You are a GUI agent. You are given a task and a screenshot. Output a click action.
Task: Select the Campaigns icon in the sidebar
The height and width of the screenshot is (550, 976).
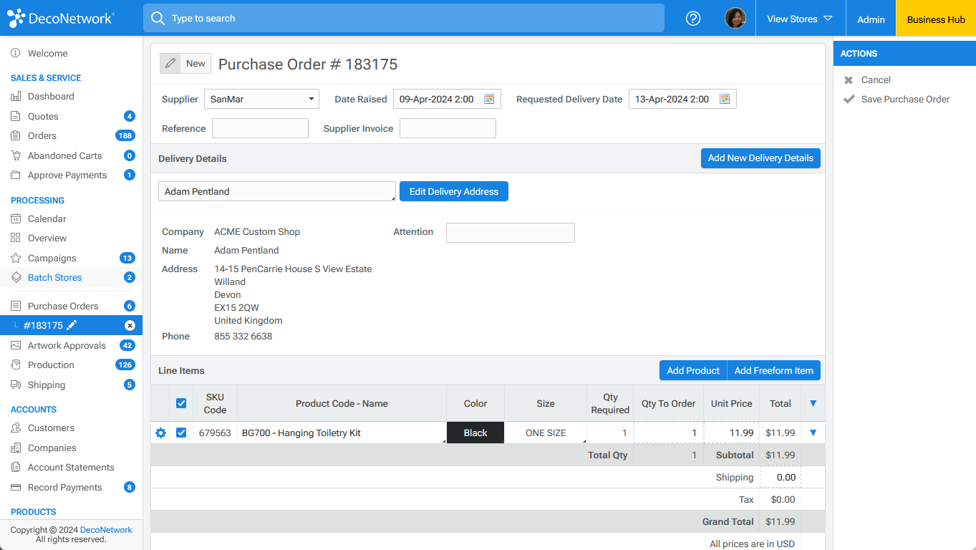pyautogui.click(x=15, y=258)
